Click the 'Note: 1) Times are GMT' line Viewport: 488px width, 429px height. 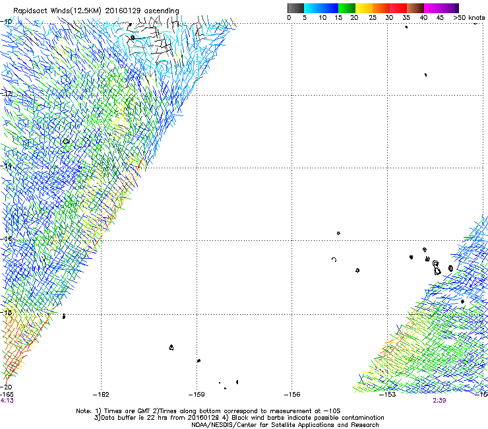[x=208, y=411]
